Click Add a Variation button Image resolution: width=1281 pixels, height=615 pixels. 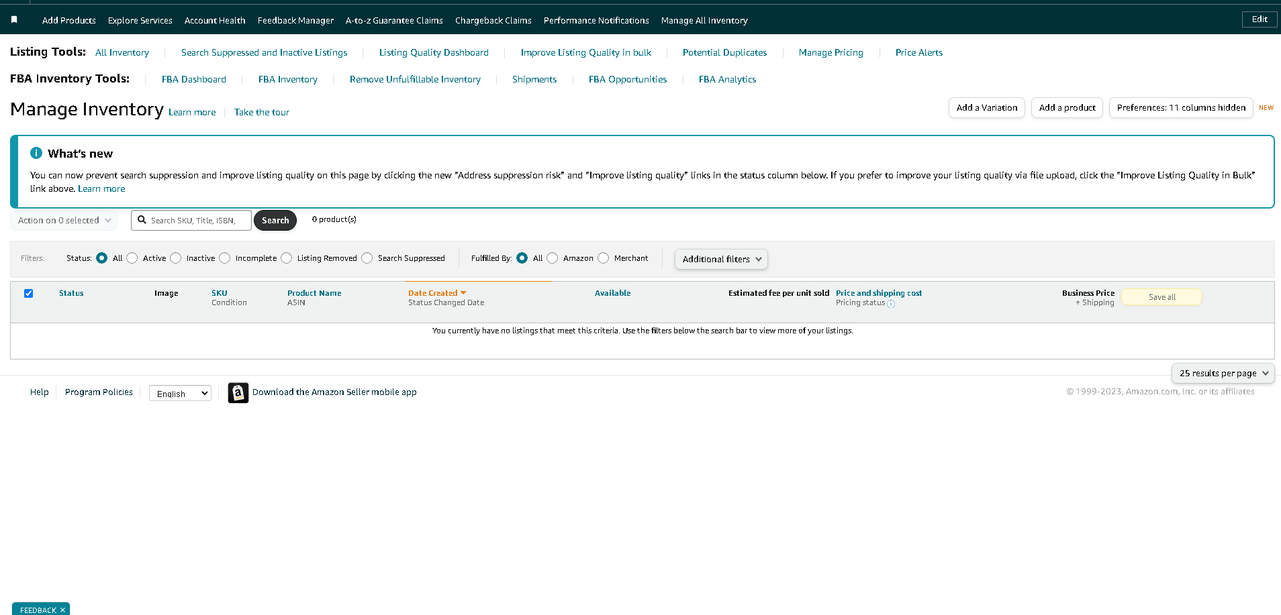click(987, 107)
